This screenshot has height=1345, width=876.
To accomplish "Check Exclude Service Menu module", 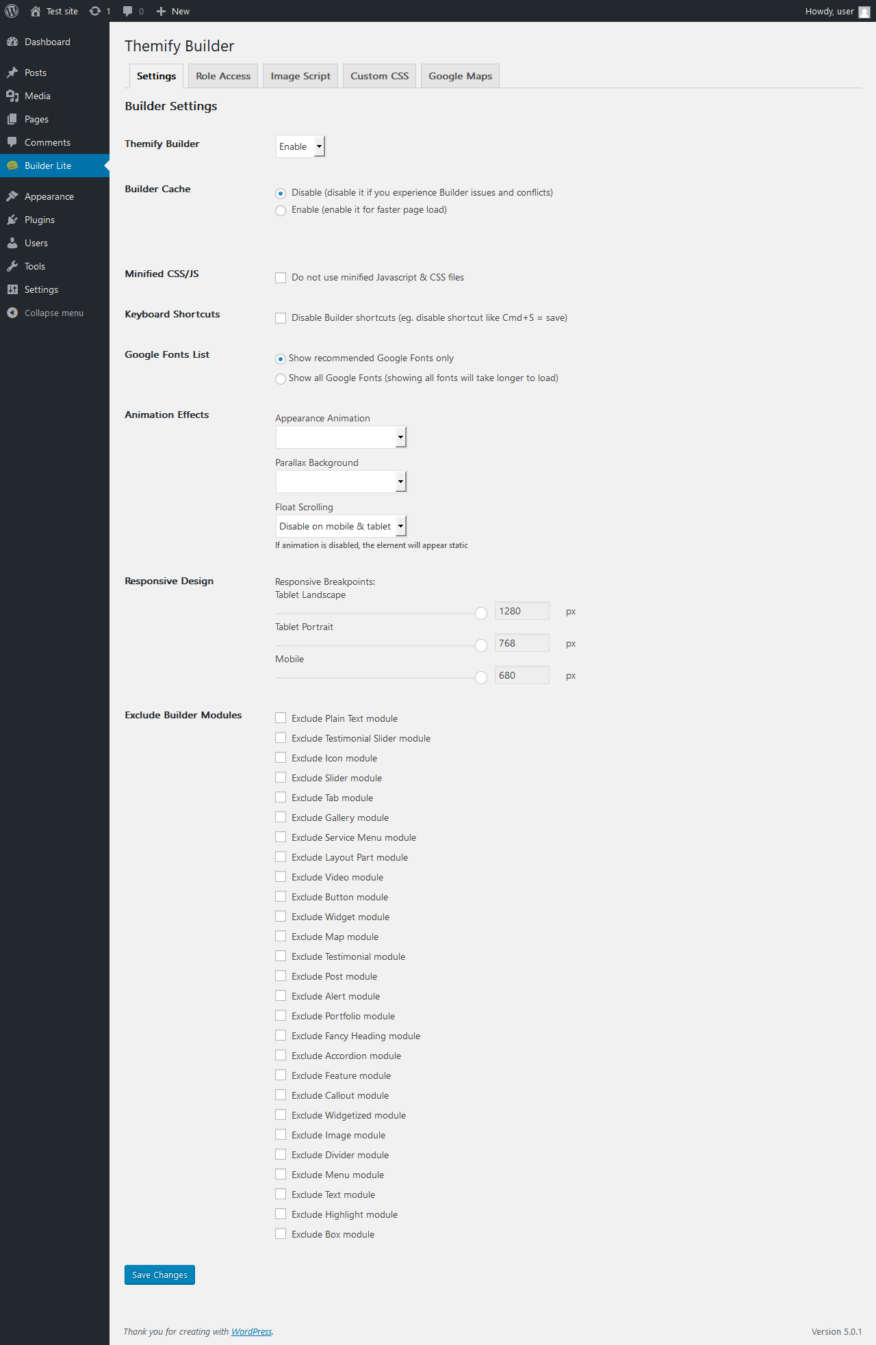I will click(x=281, y=837).
